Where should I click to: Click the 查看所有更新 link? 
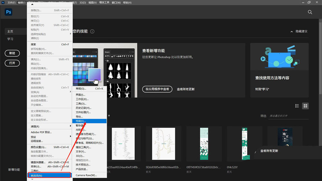pyautogui.click(x=185, y=89)
